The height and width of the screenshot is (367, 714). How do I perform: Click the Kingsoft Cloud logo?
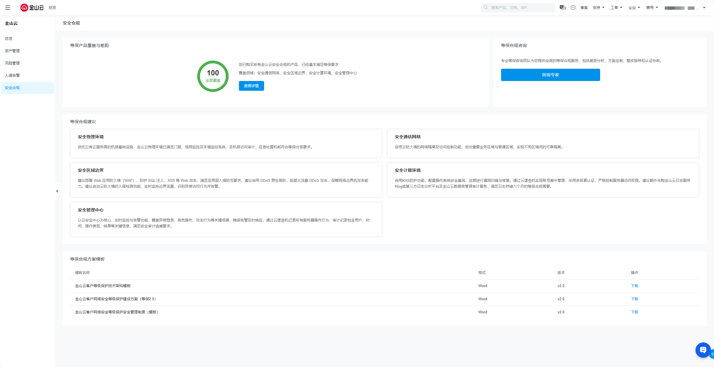(x=32, y=8)
